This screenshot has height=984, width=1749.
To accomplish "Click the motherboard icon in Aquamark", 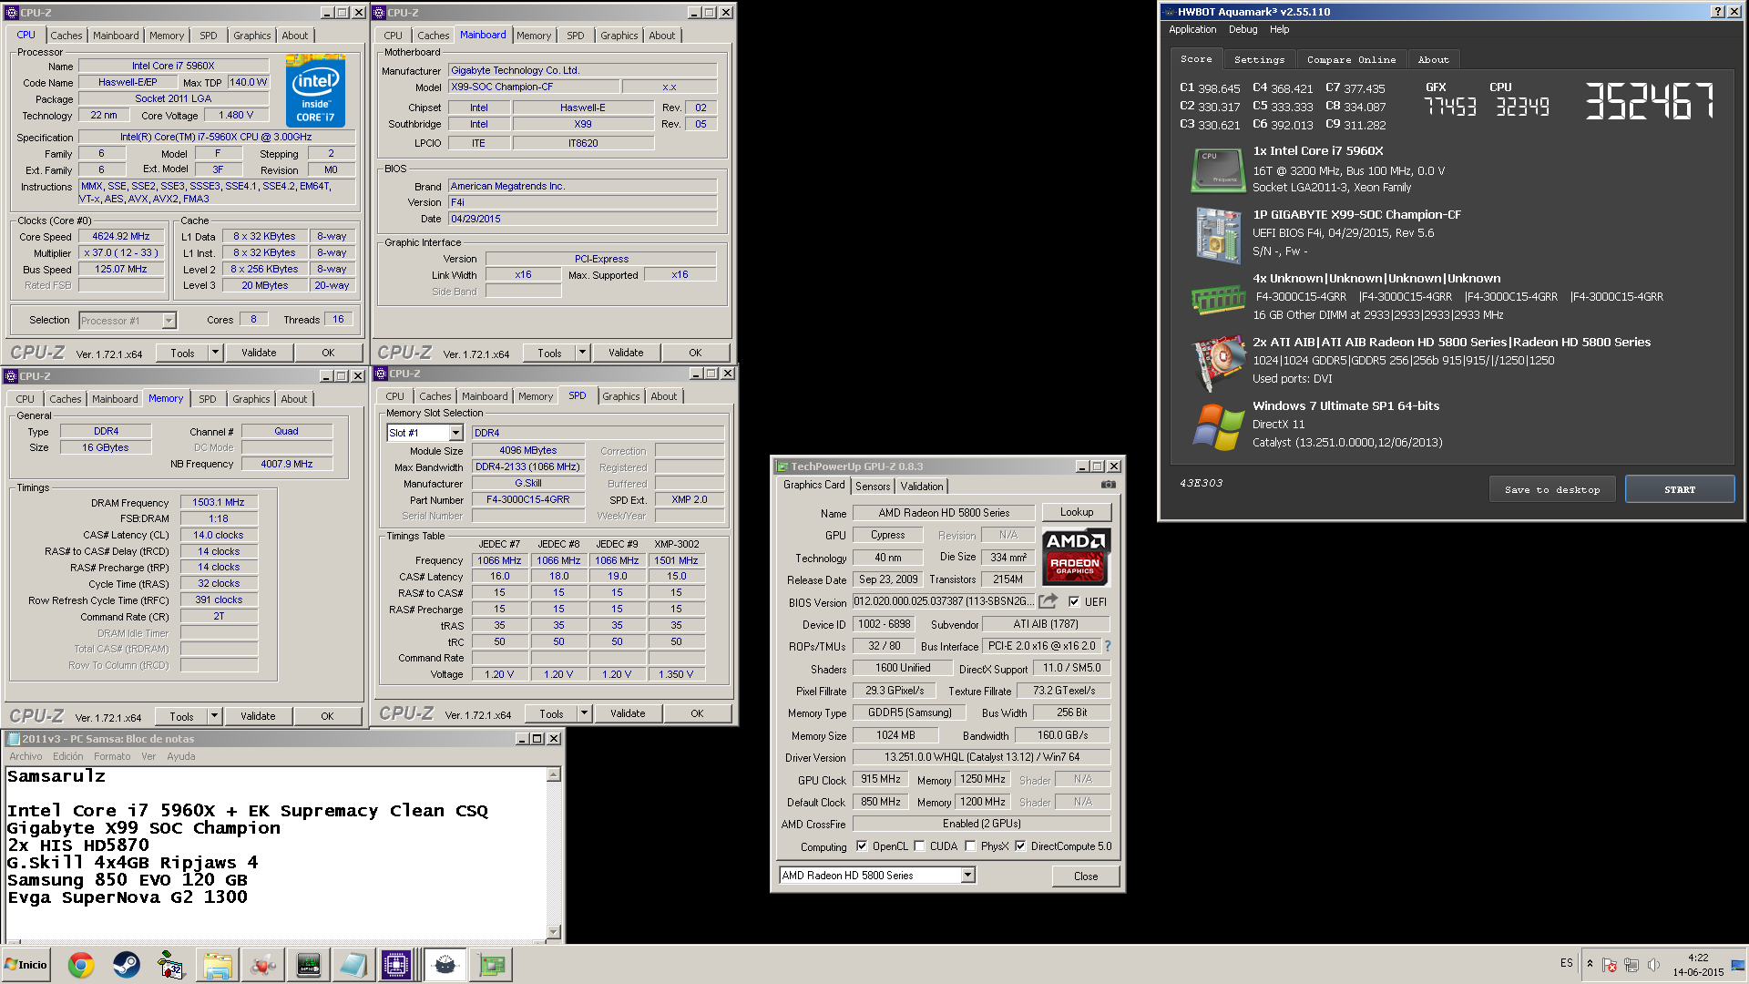I will click(1218, 235).
